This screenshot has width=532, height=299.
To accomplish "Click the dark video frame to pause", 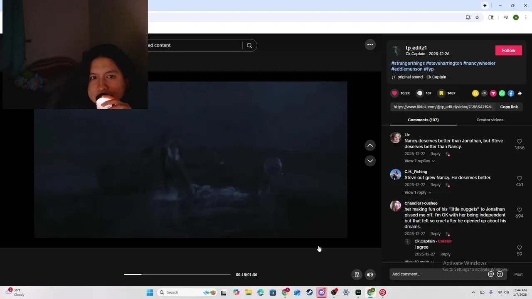I will (190, 160).
